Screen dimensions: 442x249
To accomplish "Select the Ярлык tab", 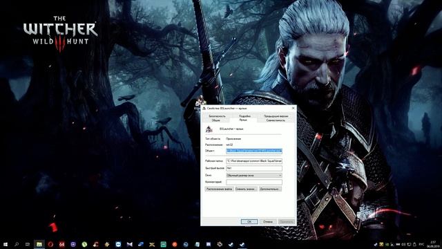I will pyautogui.click(x=243, y=120).
